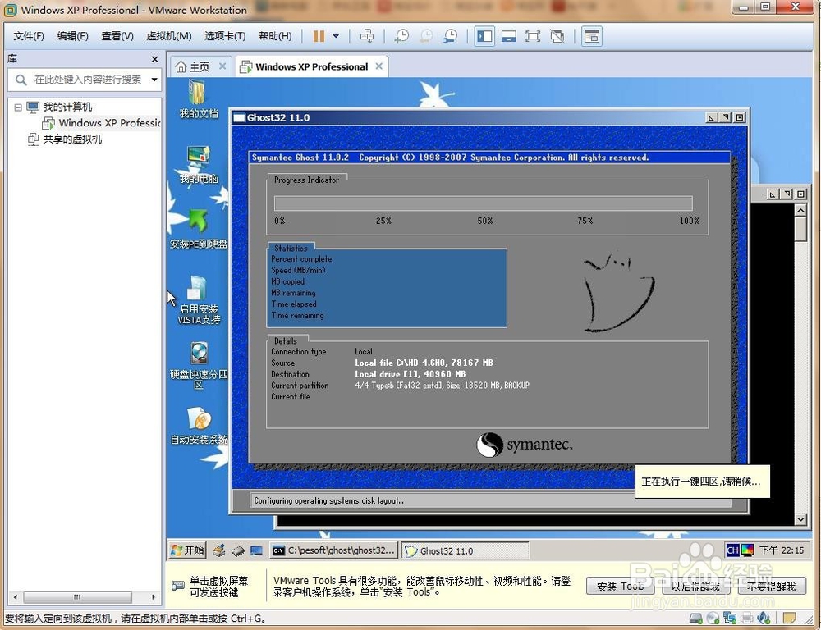Click the CH language indicator in XP tray
This screenshot has height=630, width=821.
(732, 550)
